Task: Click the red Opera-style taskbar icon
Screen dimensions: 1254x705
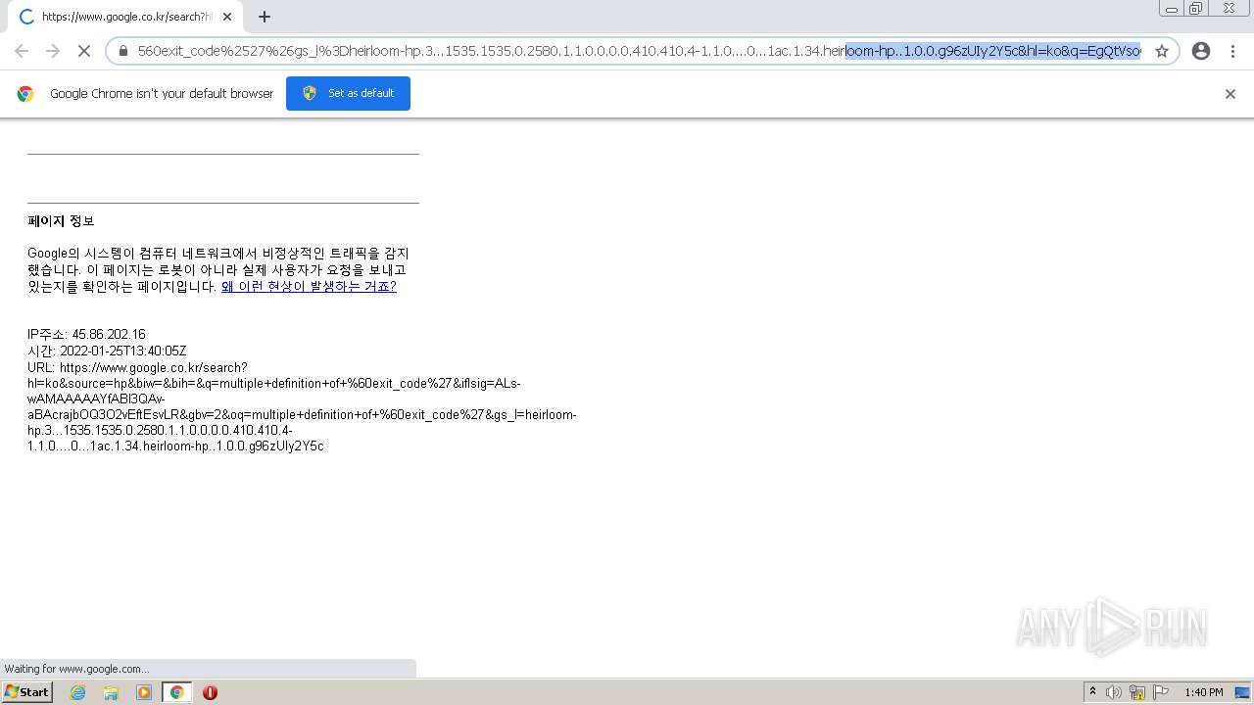Action: (210, 692)
